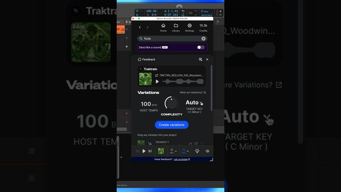This screenshot has height=192, width=341.
Task: Open the 1x BPM dropdown
Action: [185, 151]
